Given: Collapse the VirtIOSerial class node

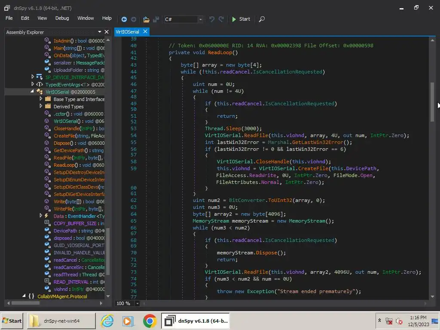Looking at the screenshot, I should point(33,92).
